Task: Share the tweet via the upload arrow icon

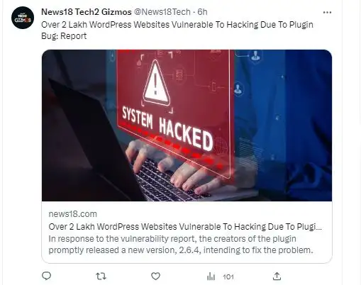Action: coord(277,276)
